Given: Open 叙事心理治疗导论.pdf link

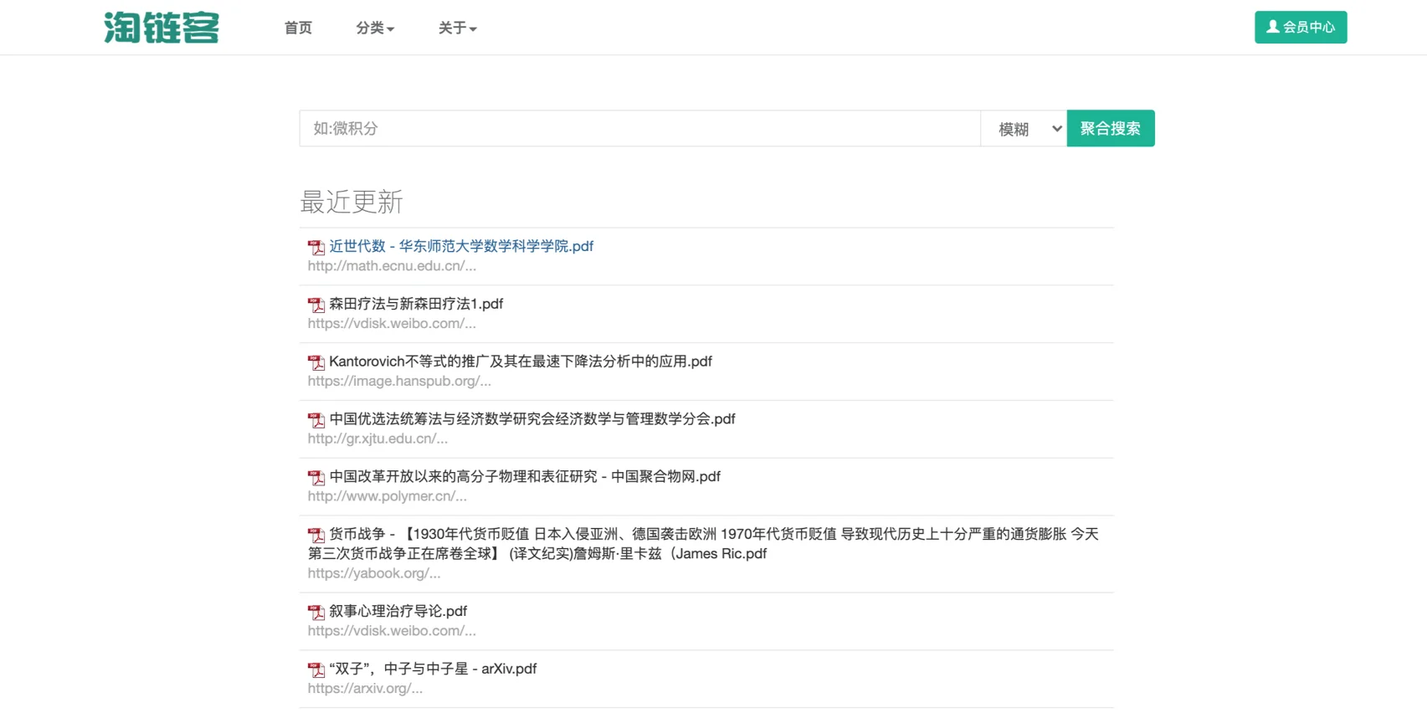Looking at the screenshot, I should [398, 612].
